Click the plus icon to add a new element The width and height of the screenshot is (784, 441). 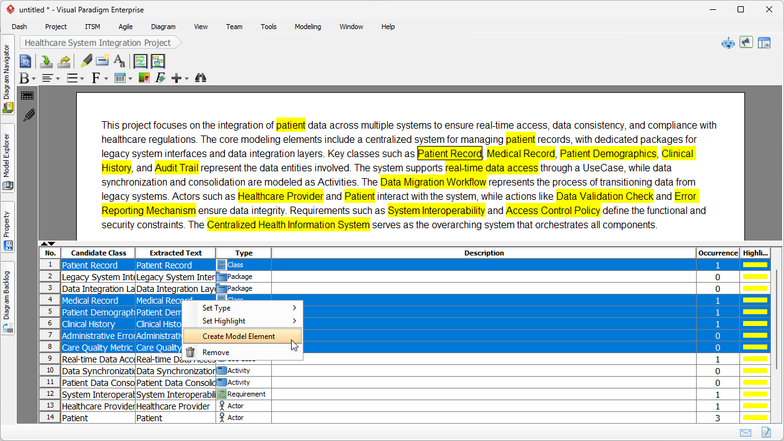tap(176, 78)
